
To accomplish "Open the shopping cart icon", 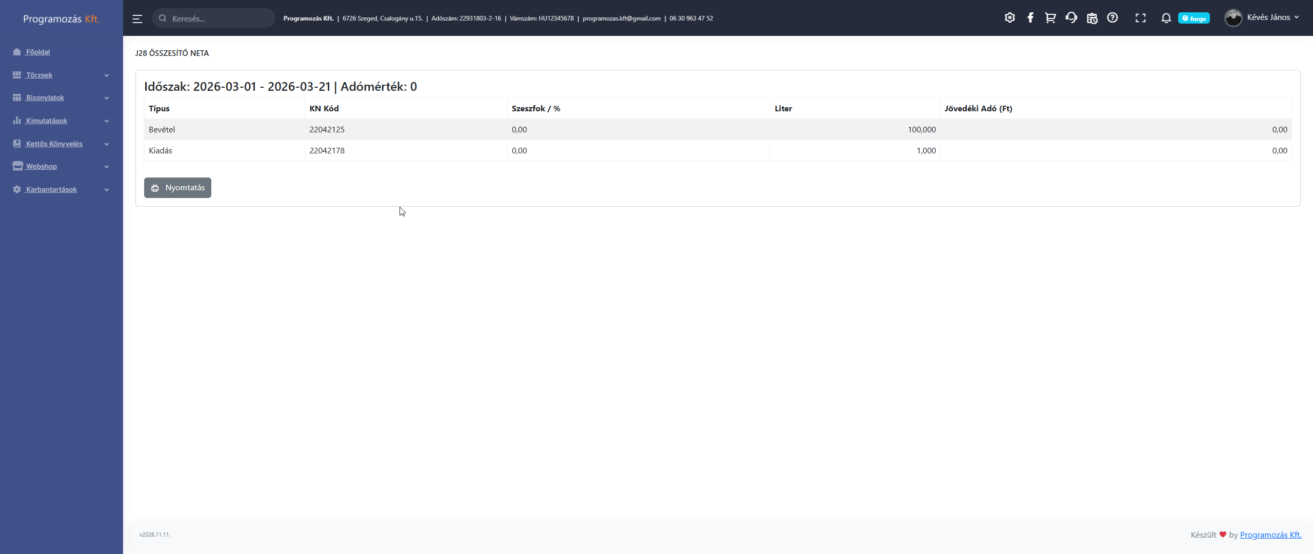I will point(1050,18).
